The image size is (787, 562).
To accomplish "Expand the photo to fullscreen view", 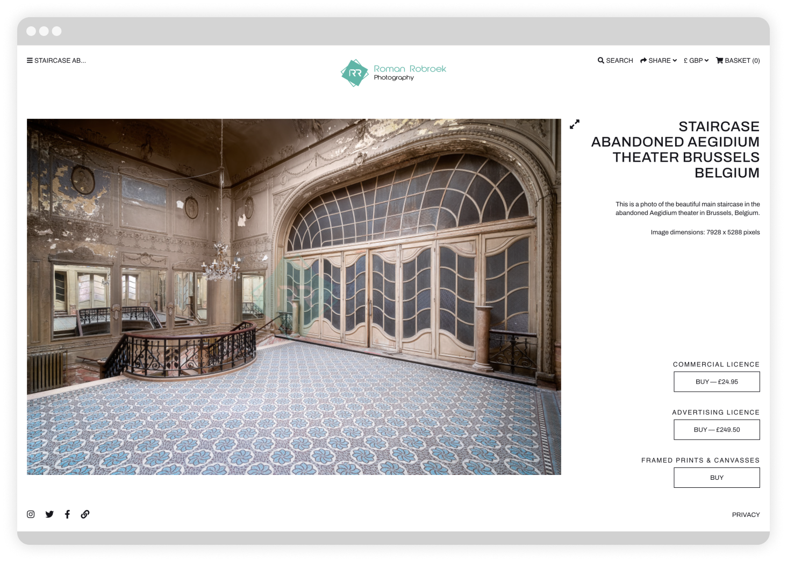I will [575, 124].
